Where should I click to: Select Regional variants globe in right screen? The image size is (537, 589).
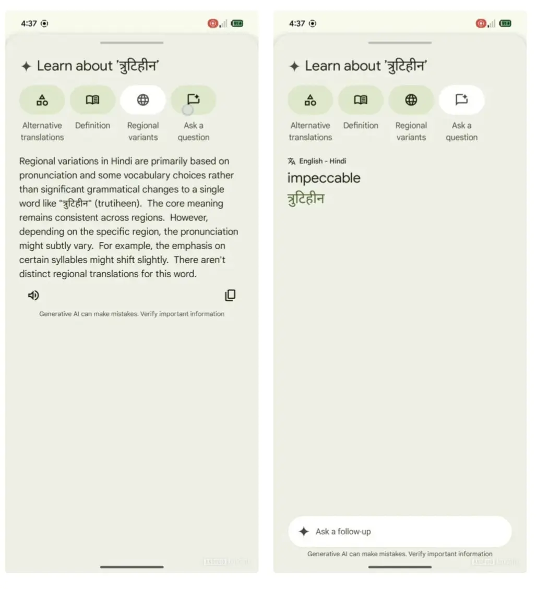point(411,100)
